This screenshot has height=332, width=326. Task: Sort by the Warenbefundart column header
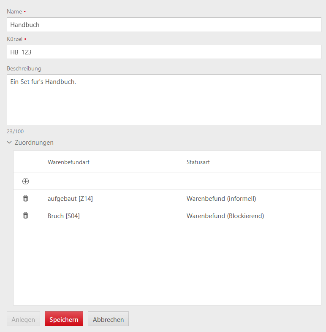point(68,162)
